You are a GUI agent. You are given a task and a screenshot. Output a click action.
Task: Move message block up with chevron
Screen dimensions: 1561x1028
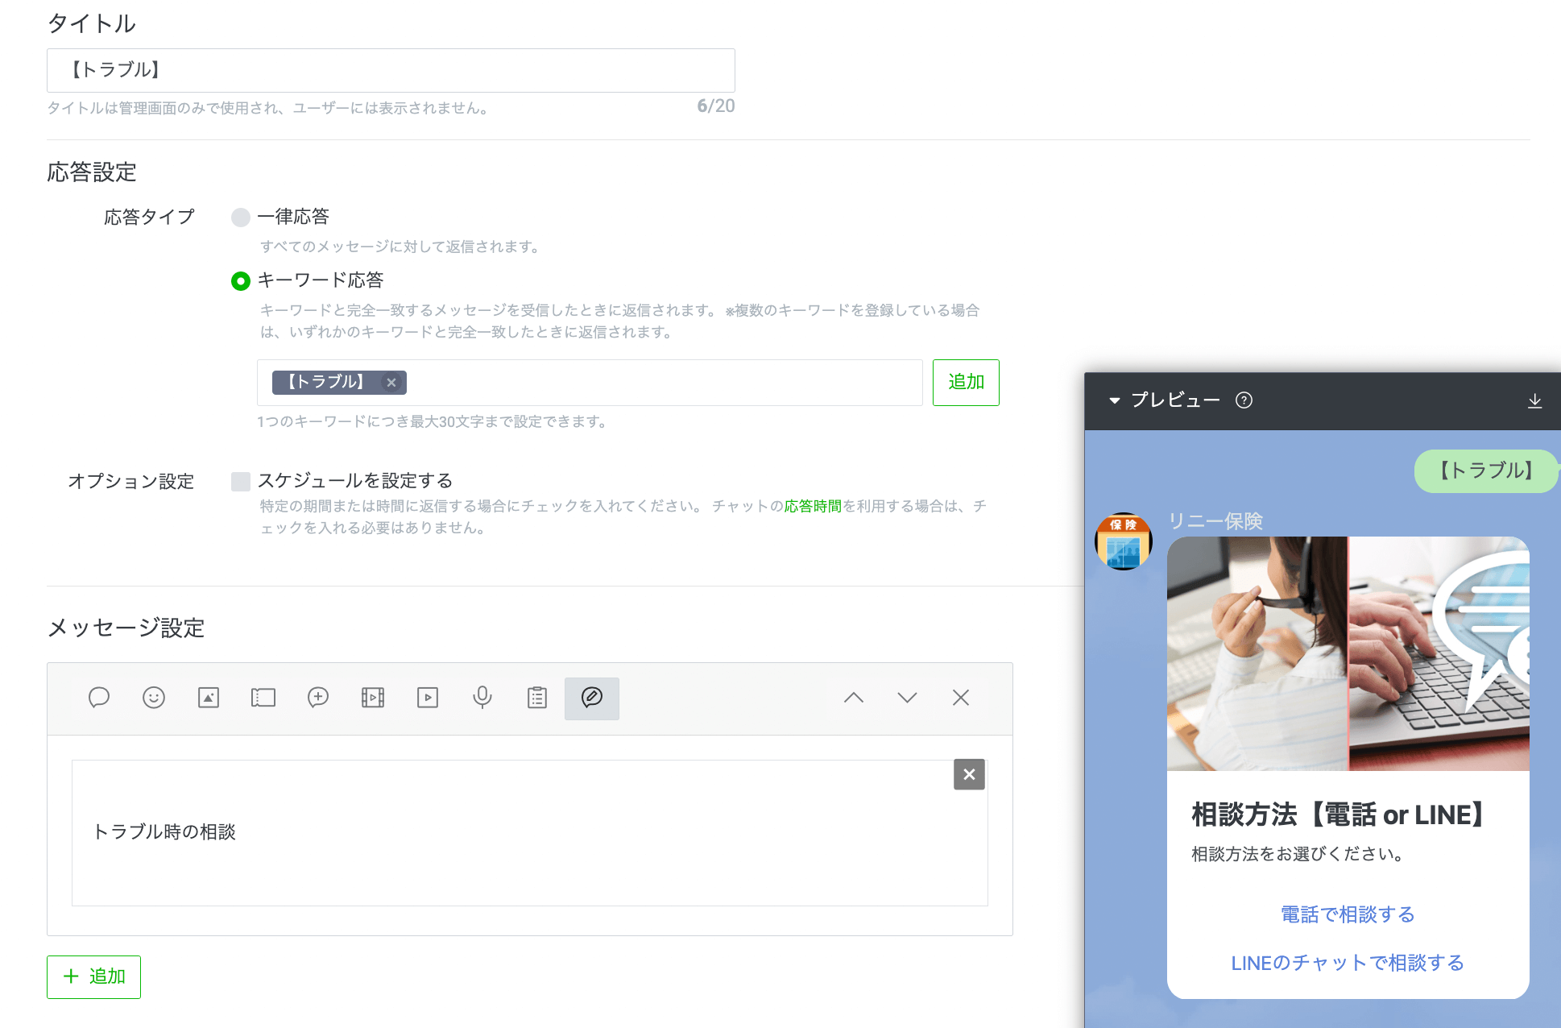(854, 698)
